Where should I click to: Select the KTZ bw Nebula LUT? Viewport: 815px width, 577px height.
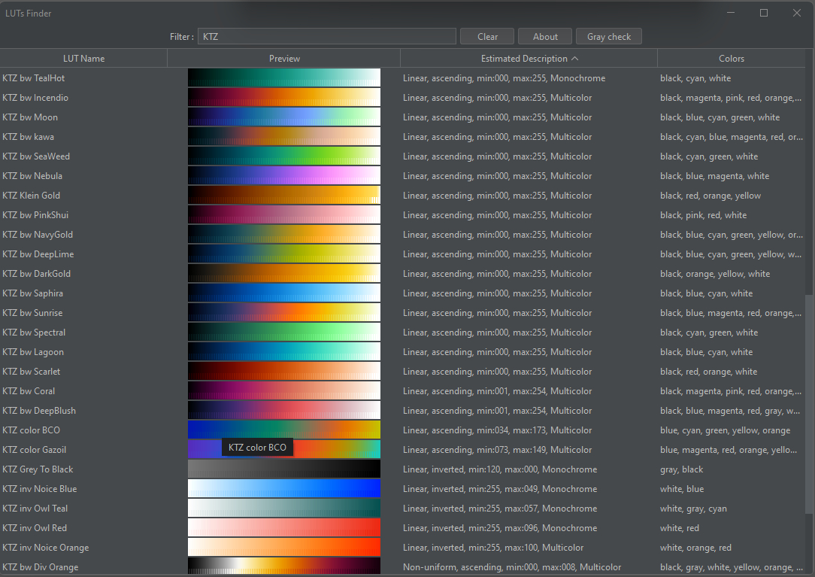(x=32, y=175)
